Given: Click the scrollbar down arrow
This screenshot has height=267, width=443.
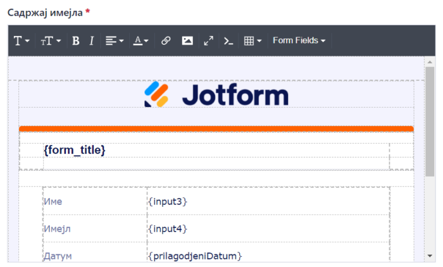Looking at the screenshot, I should click(430, 256).
